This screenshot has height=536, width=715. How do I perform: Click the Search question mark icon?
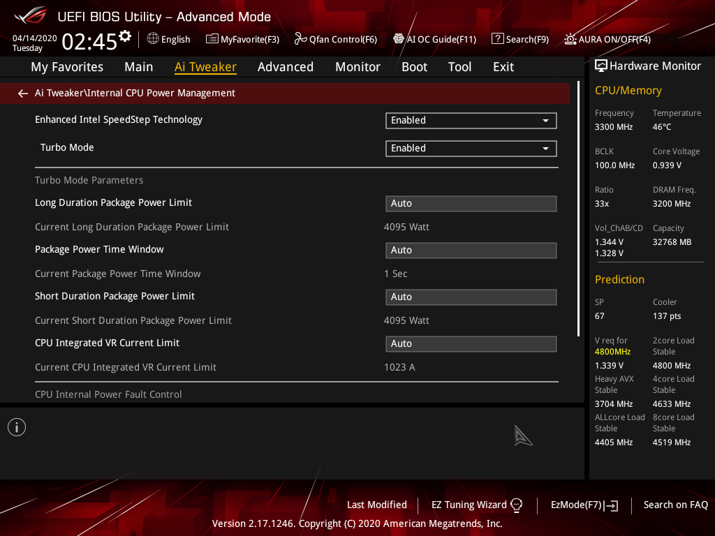pos(497,39)
